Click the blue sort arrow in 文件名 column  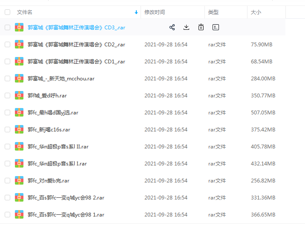[136, 12]
